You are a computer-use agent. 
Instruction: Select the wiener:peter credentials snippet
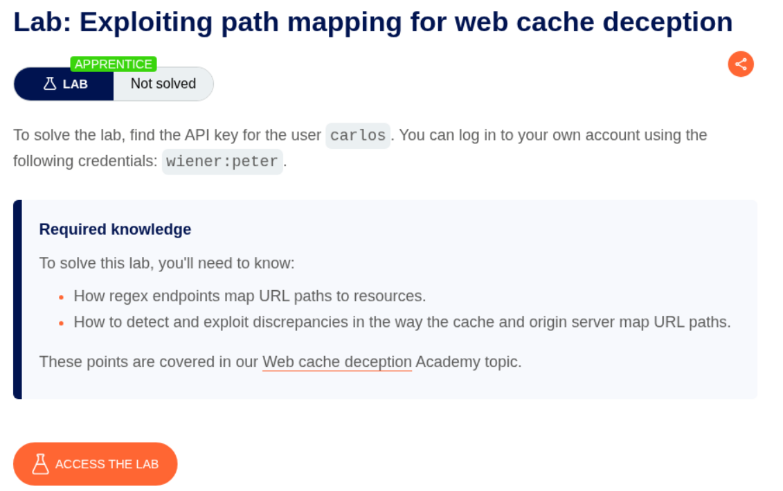(x=222, y=161)
